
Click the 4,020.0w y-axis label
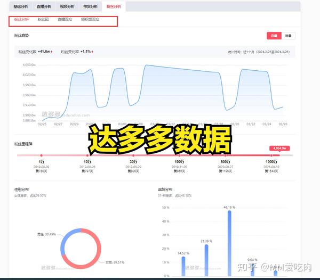point(29,75)
